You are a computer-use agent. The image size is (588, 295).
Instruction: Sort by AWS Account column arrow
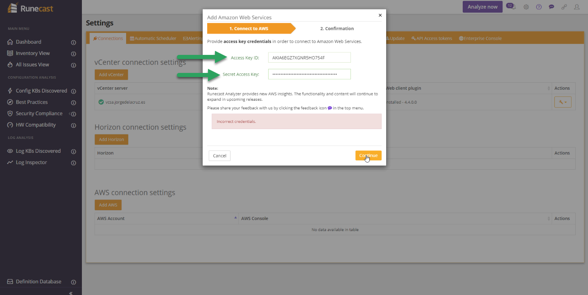tap(235, 218)
